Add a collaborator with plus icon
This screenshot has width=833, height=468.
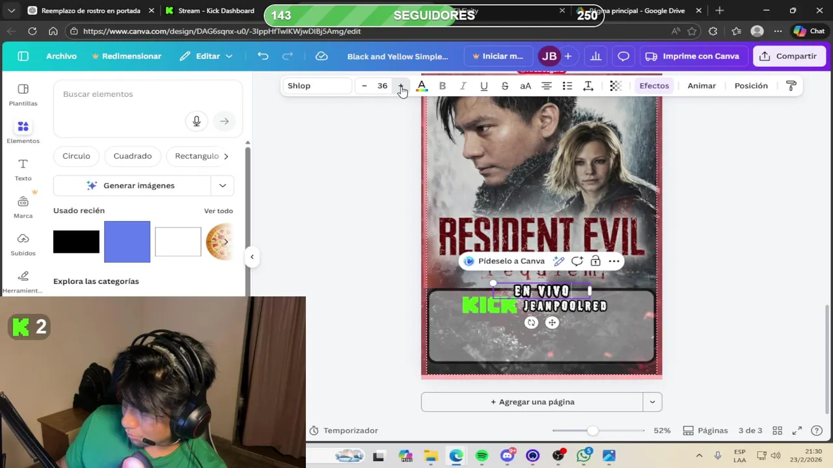coord(568,57)
